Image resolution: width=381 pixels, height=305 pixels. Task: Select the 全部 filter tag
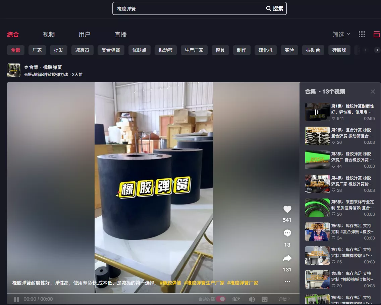[16, 50]
